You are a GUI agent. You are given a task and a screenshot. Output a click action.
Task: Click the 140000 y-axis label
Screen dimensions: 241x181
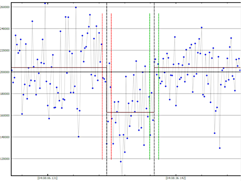(5, 137)
